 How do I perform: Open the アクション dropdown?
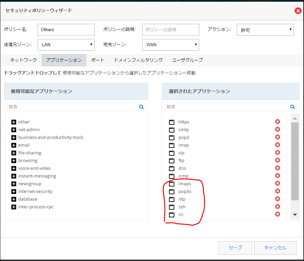point(265,30)
